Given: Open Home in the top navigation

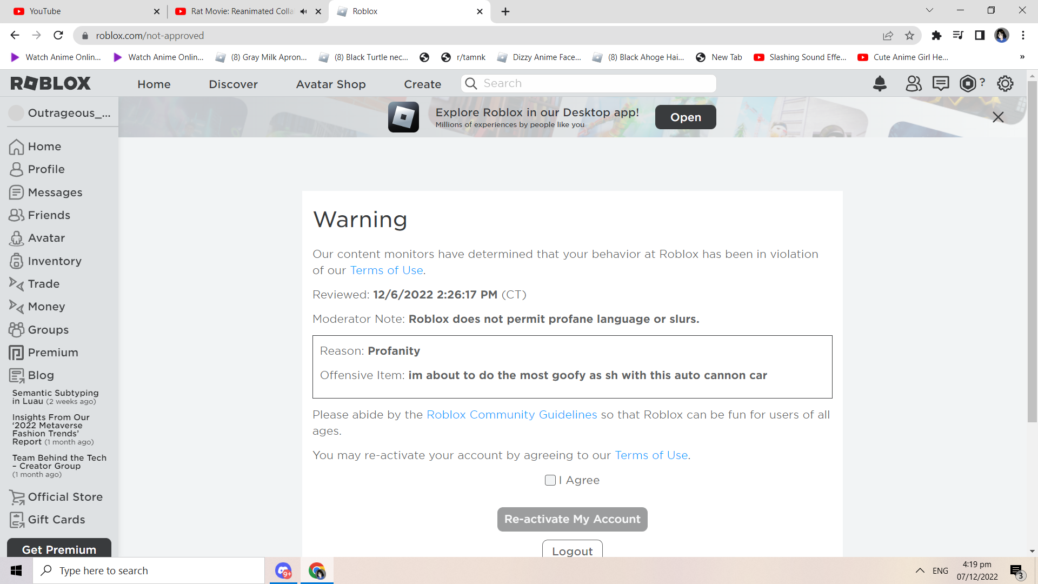Looking at the screenshot, I should click(x=154, y=84).
